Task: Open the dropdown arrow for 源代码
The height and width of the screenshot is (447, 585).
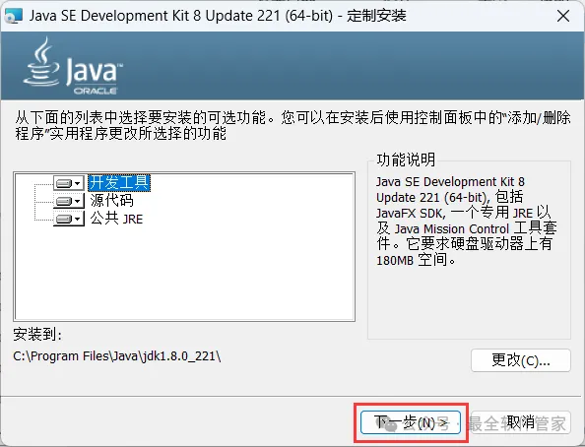Action: click(x=78, y=202)
